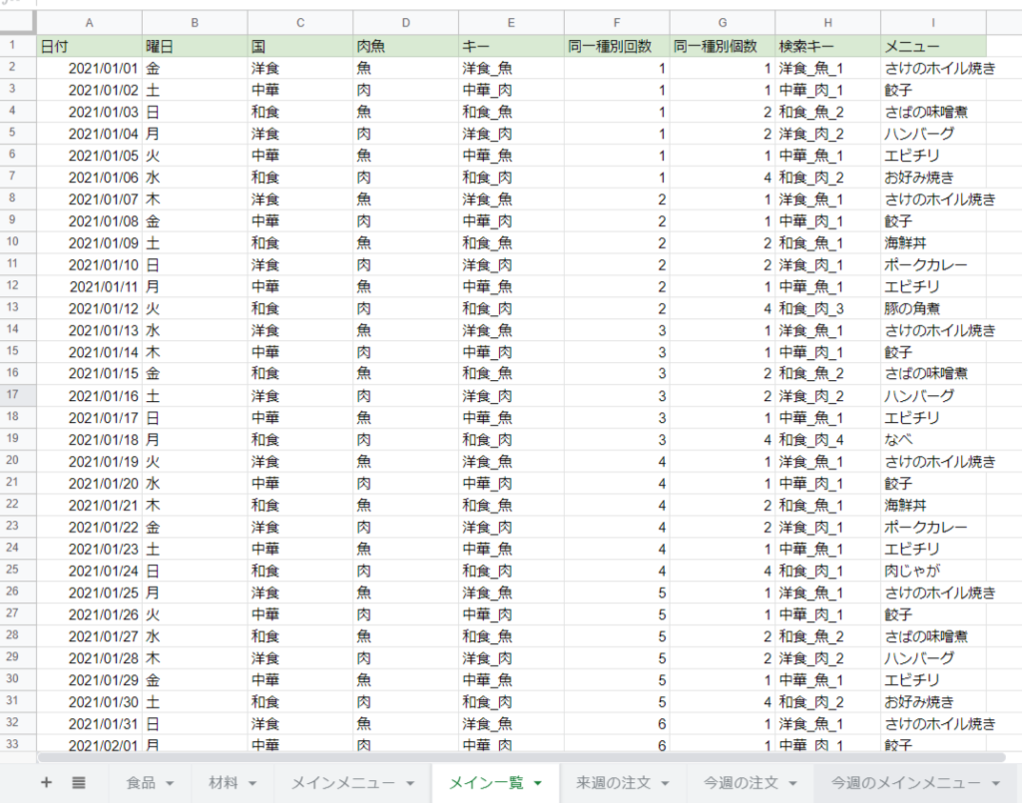Click the cell containing 肉じゃが
The height and width of the screenshot is (803, 1022).
(933, 571)
